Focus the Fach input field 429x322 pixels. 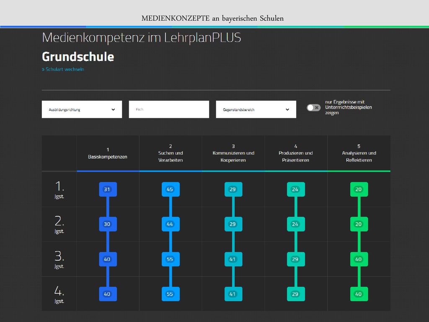pos(169,109)
